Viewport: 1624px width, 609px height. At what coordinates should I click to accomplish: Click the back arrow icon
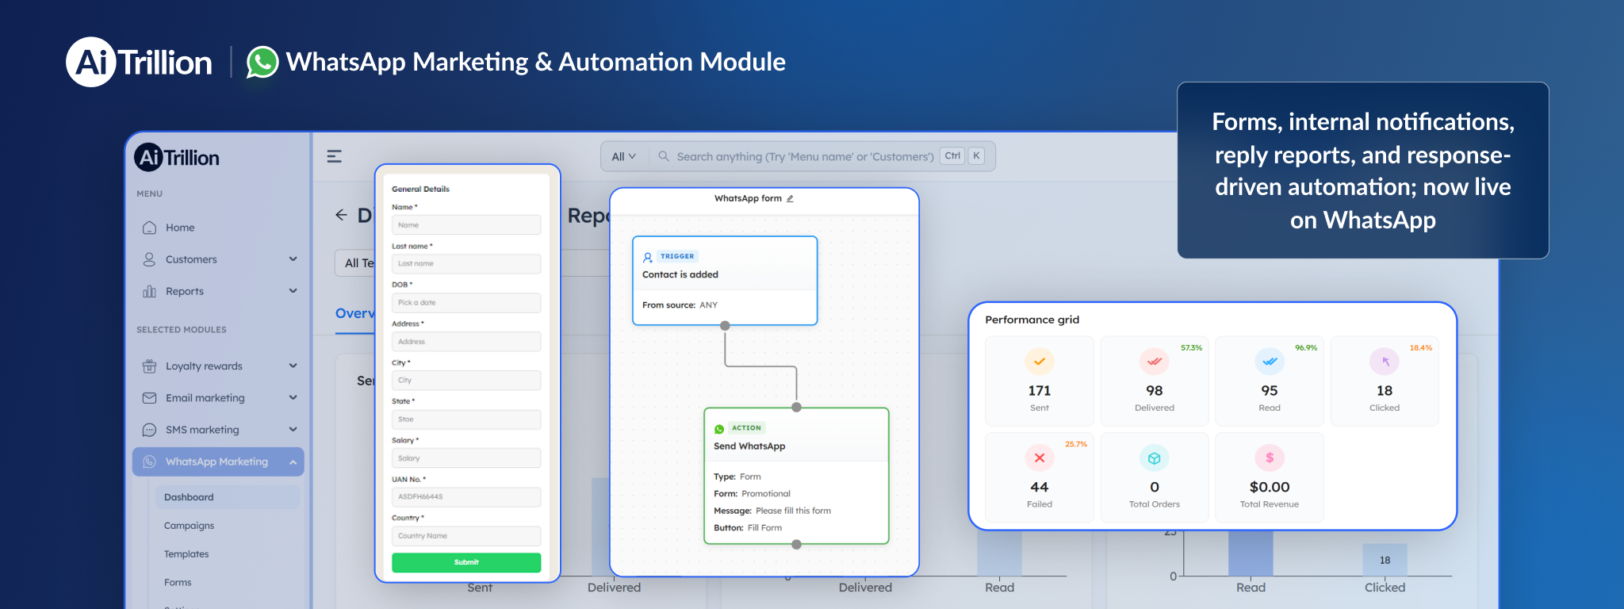tap(341, 215)
